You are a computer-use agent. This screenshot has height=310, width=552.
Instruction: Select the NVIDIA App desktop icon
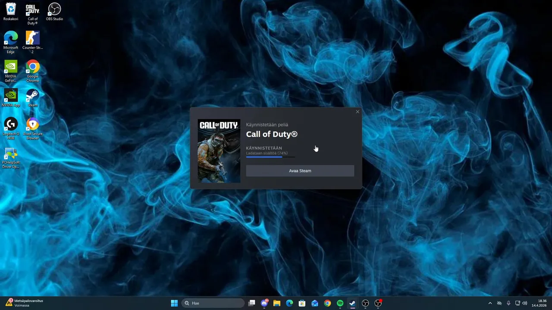point(11,98)
